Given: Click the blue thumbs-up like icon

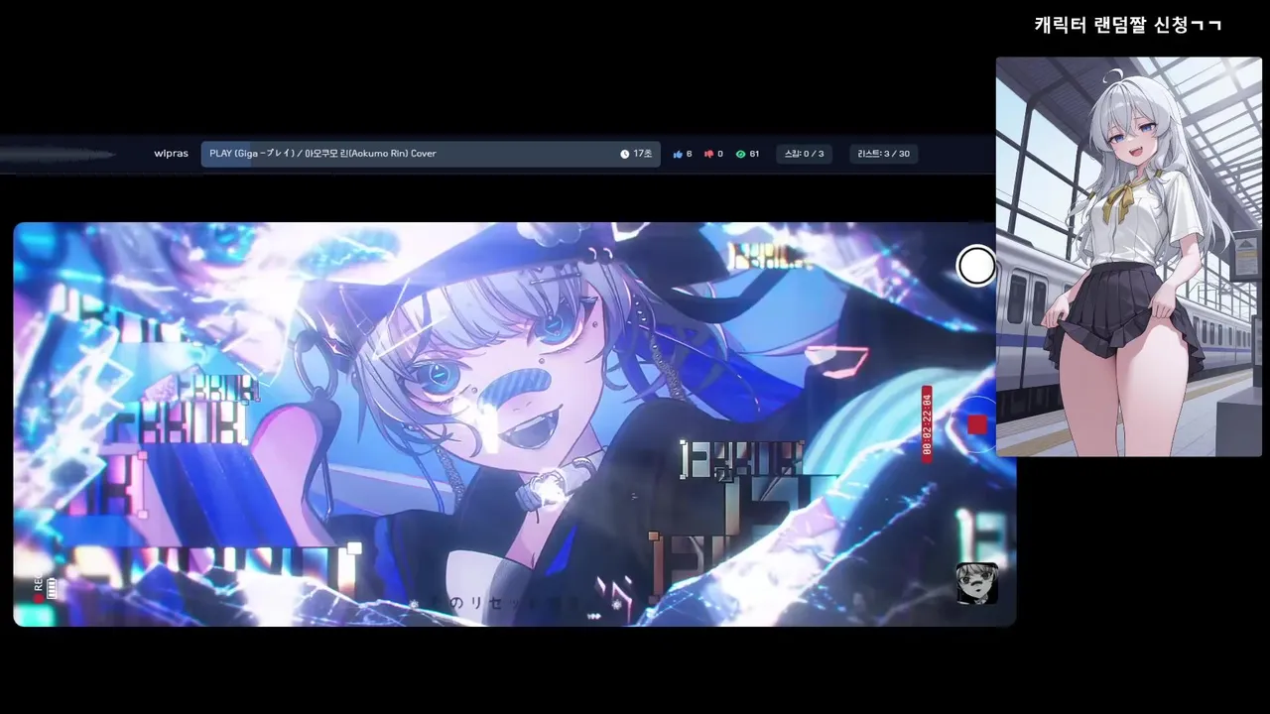Looking at the screenshot, I should [678, 154].
